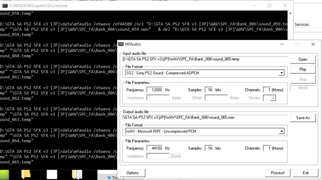This screenshot has height=180, width=322.
Task: Click the "Input audio file" group label
Action: tap(134, 54)
